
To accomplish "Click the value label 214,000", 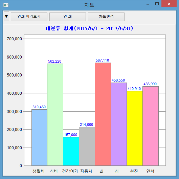I will [86, 125].
